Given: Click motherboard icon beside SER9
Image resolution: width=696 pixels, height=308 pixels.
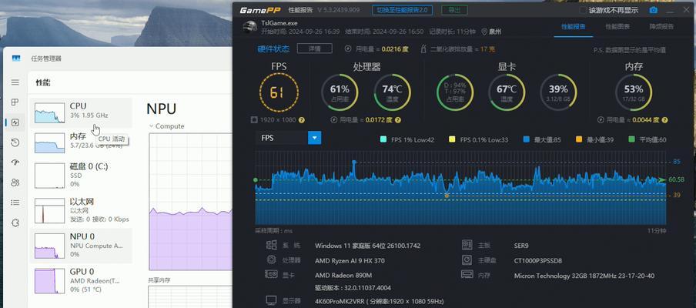Looking at the screenshot, I should [467, 245].
